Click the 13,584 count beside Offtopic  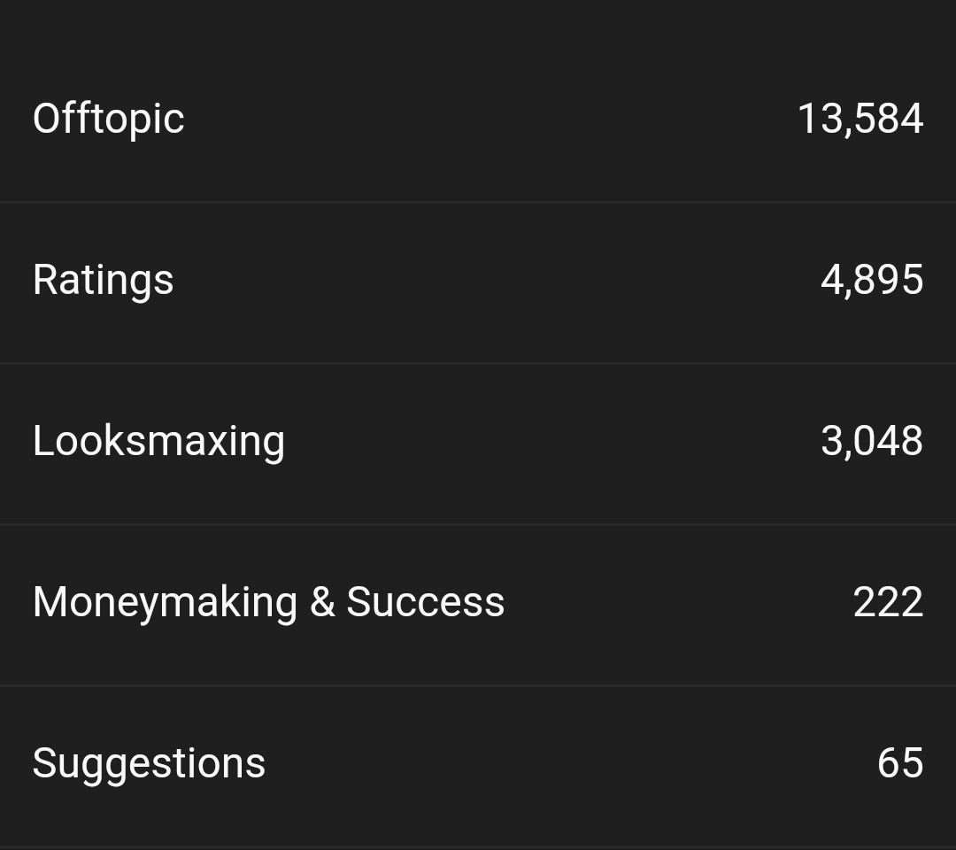pos(860,119)
